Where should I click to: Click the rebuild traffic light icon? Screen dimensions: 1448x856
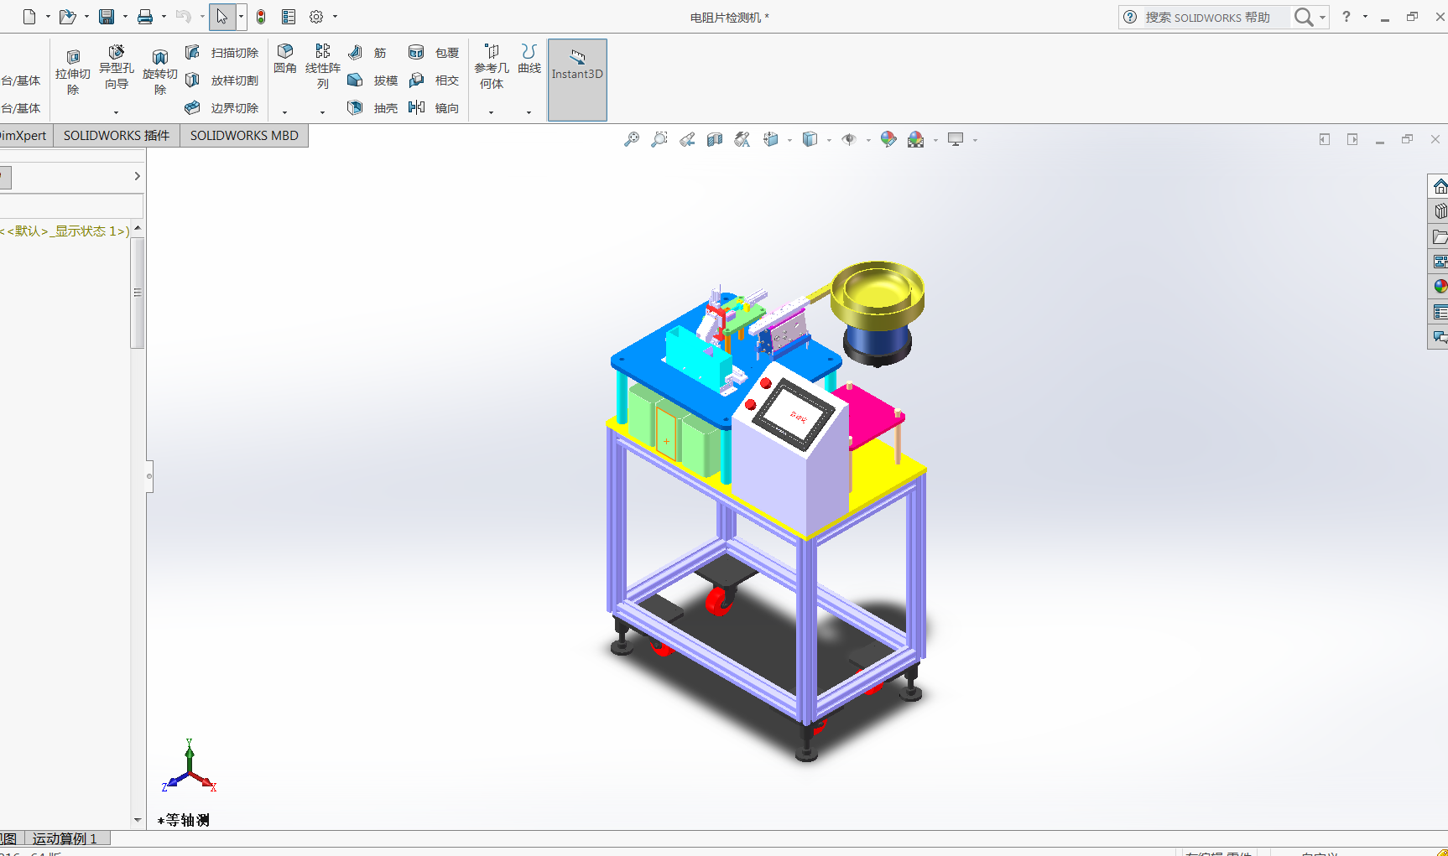point(261,17)
